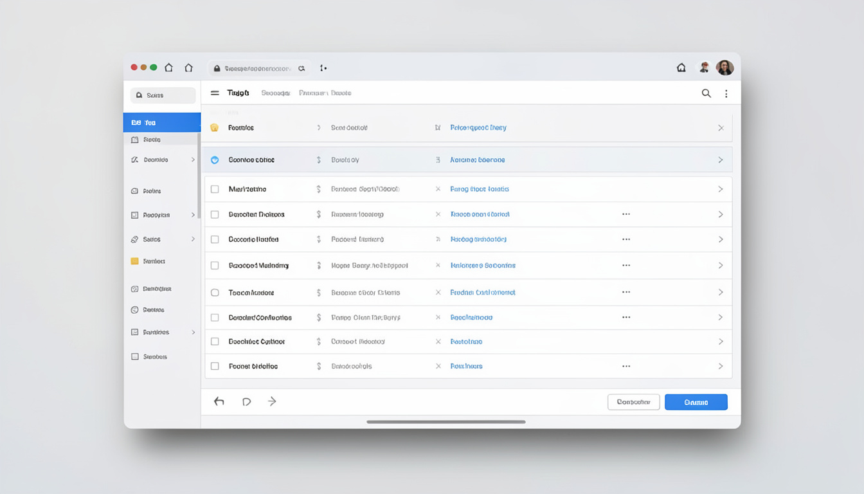Click the blue circular icon in the highlighted row

coord(215,160)
